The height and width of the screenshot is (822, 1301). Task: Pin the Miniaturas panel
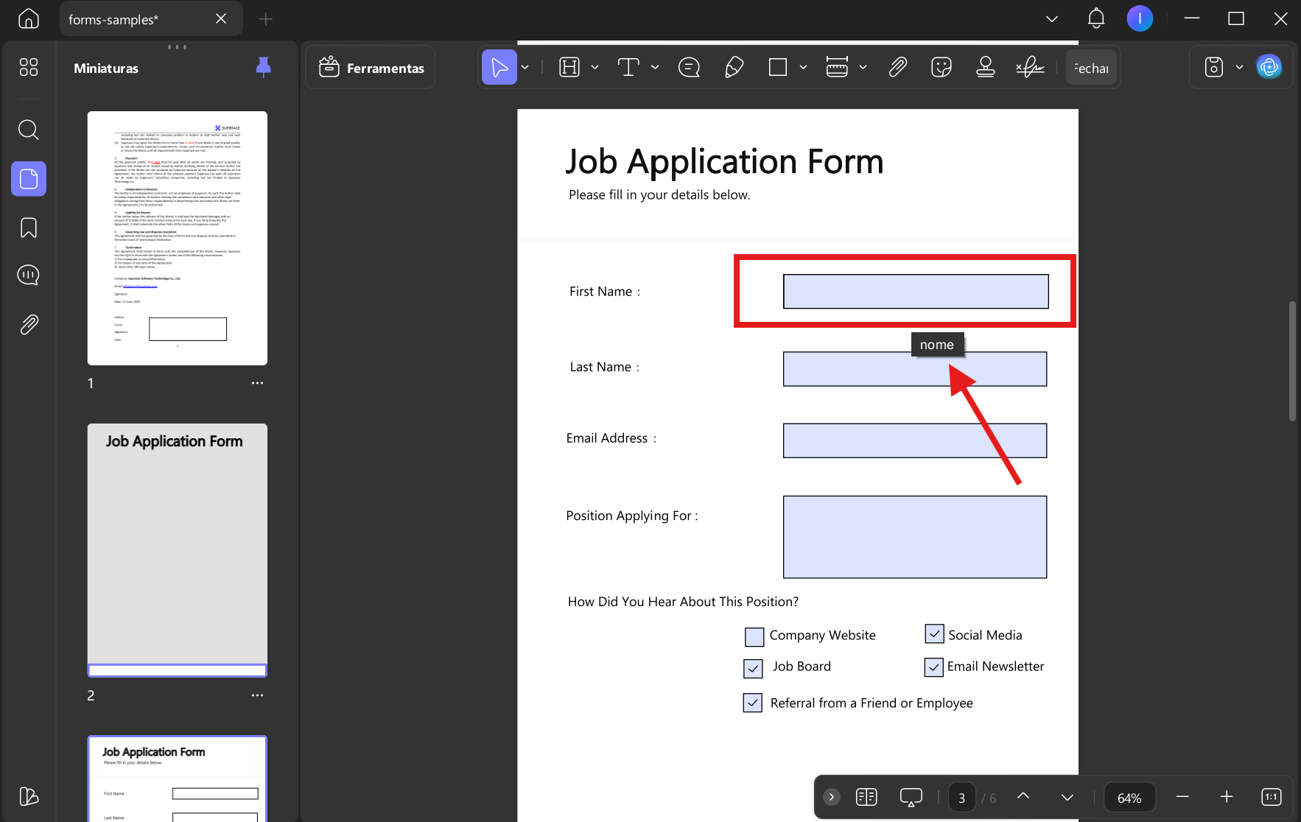click(263, 68)
